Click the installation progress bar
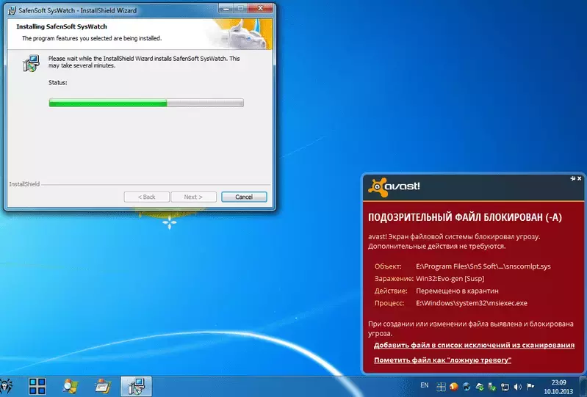Screen dimensions: 587x397 (x=146, y=103)
